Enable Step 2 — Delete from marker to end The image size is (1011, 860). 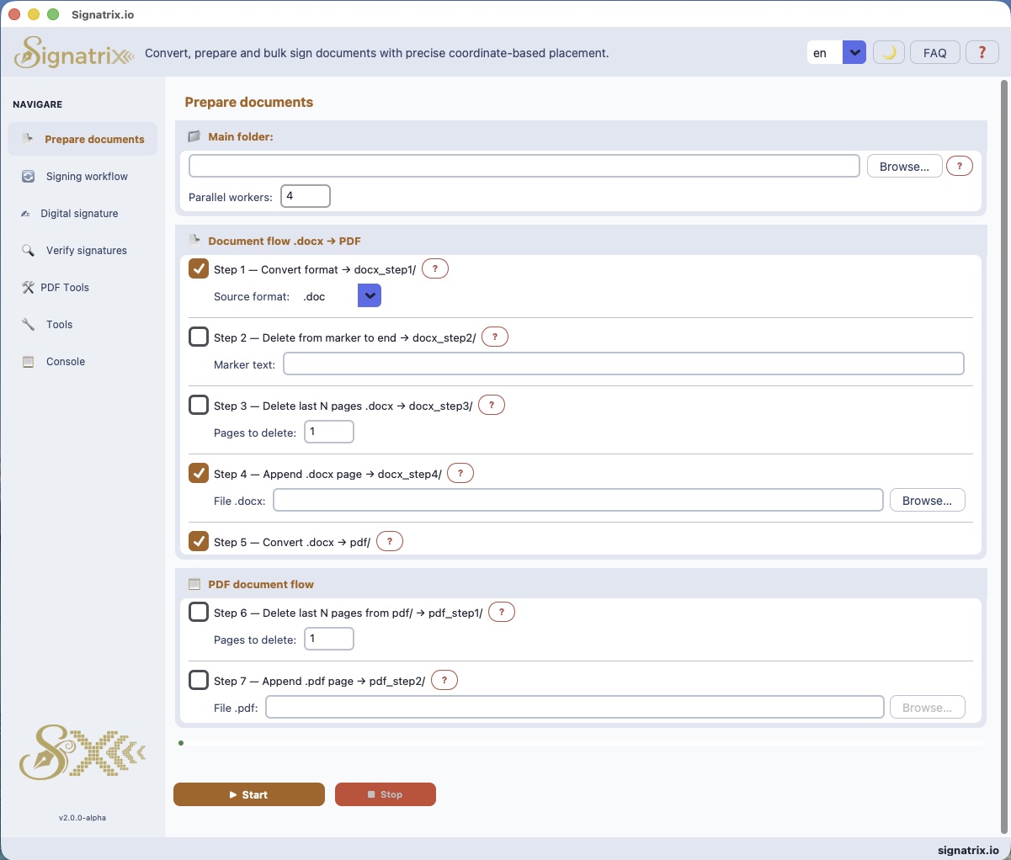click(x=198, y=336)
